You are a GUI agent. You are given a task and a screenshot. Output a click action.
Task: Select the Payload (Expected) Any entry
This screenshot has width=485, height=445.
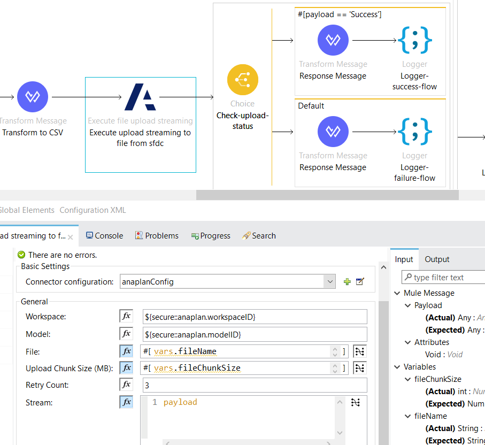click(x=455, y=330)
